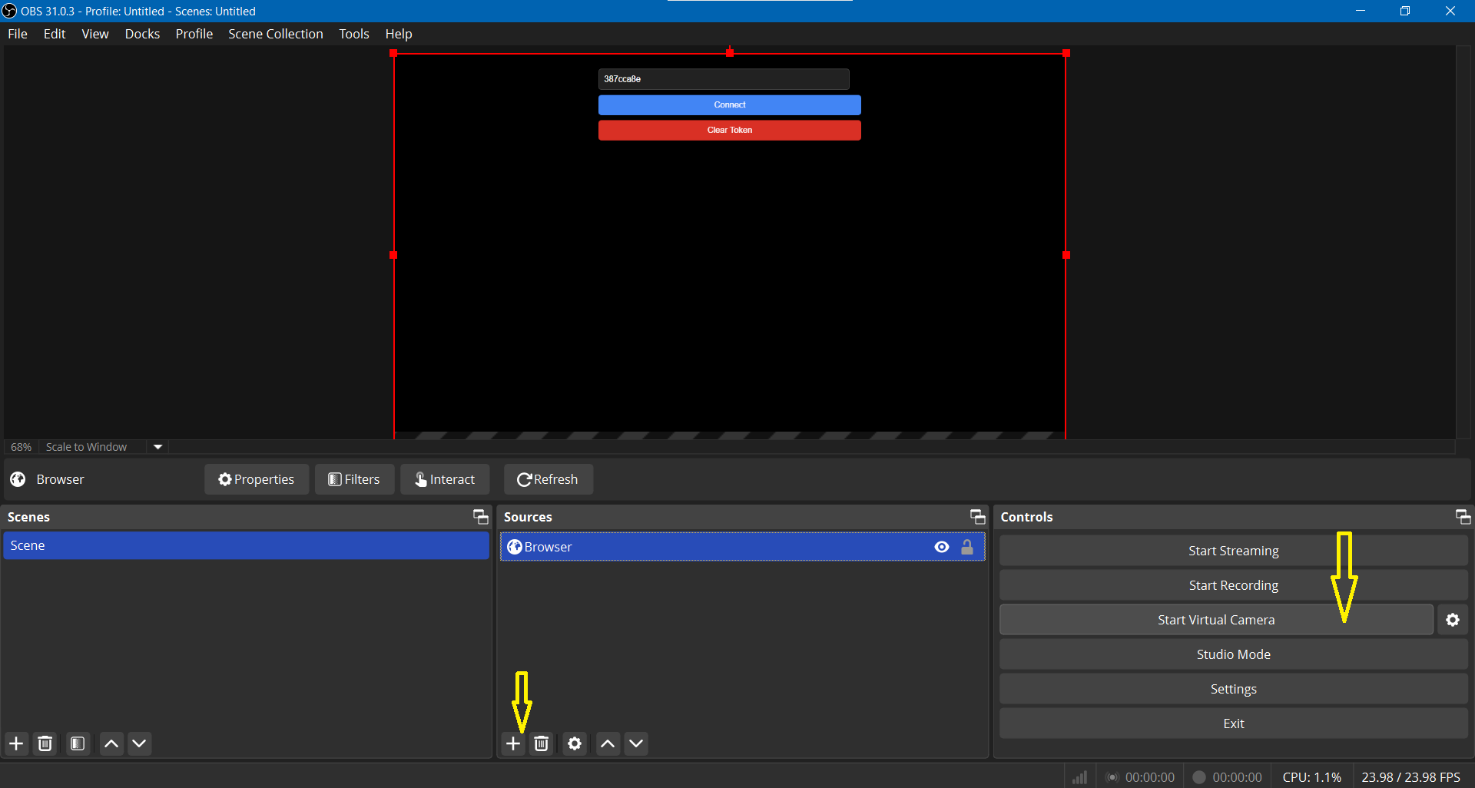
Task: Click vertical scrollbar beside preview
Action: tap(1463, 242)
